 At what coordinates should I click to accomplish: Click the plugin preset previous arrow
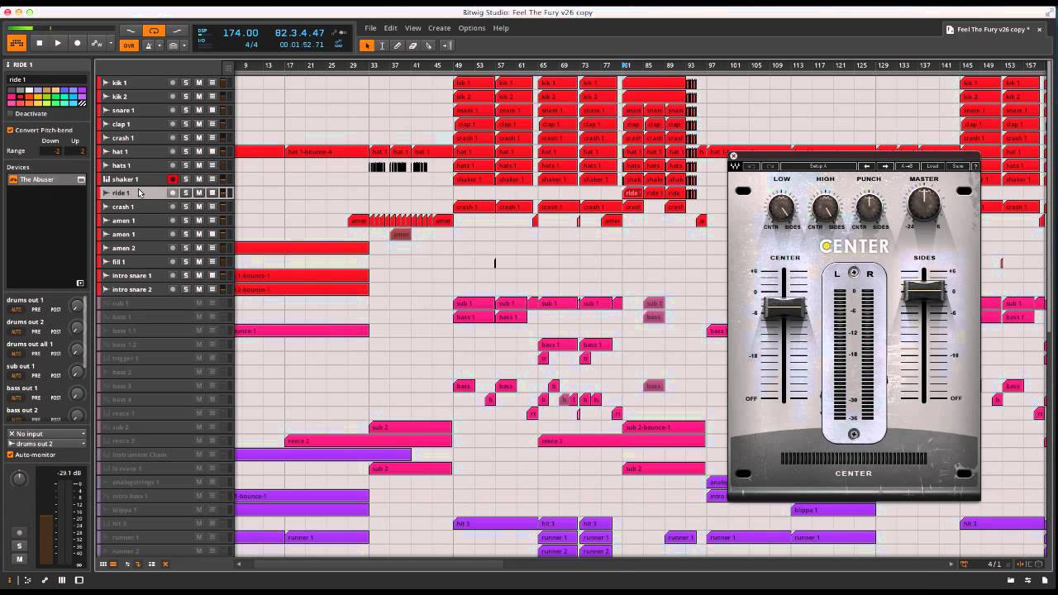866,166
